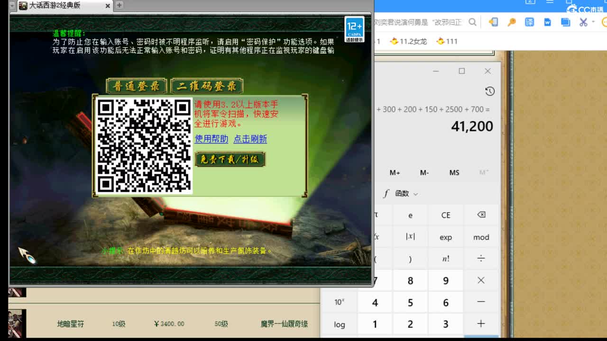Click the exp key in calculator
The height and width of the screenshot is (341, 607).
pyautogui.click(x=446, y=237)
